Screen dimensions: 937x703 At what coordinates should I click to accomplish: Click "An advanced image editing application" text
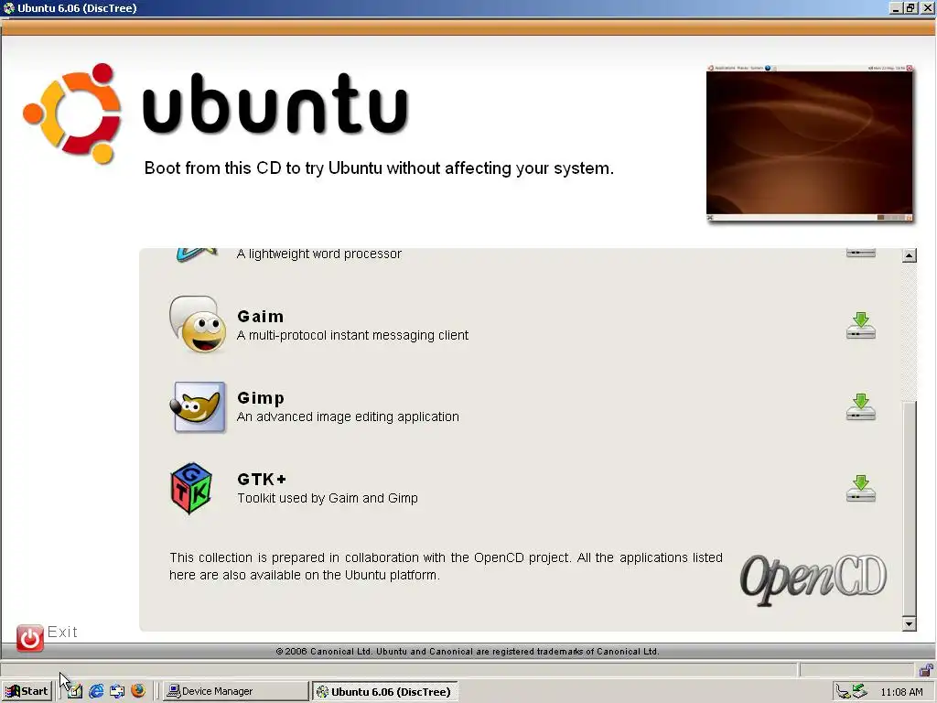tap(348, 416)
